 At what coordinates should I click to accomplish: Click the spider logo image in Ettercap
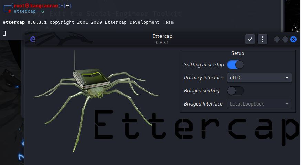[x=96, y=101]
